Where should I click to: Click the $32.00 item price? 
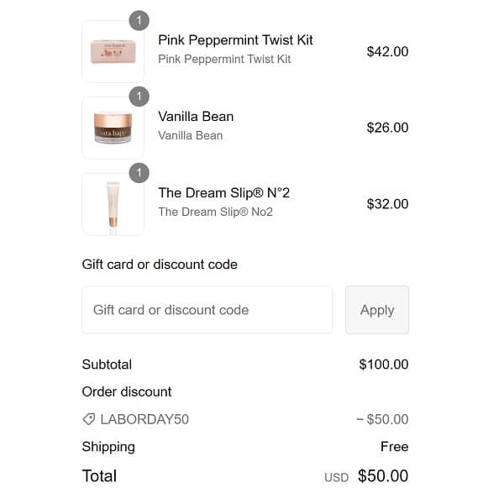pyautogui.click(x=387, y=204)
